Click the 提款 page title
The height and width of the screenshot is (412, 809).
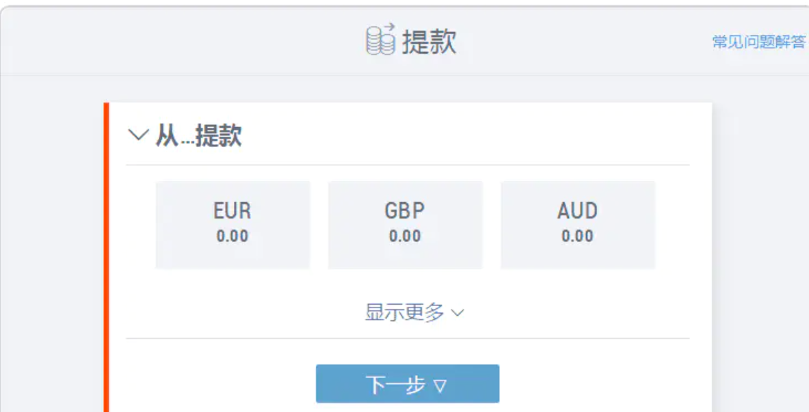click(x=429, y=42)
